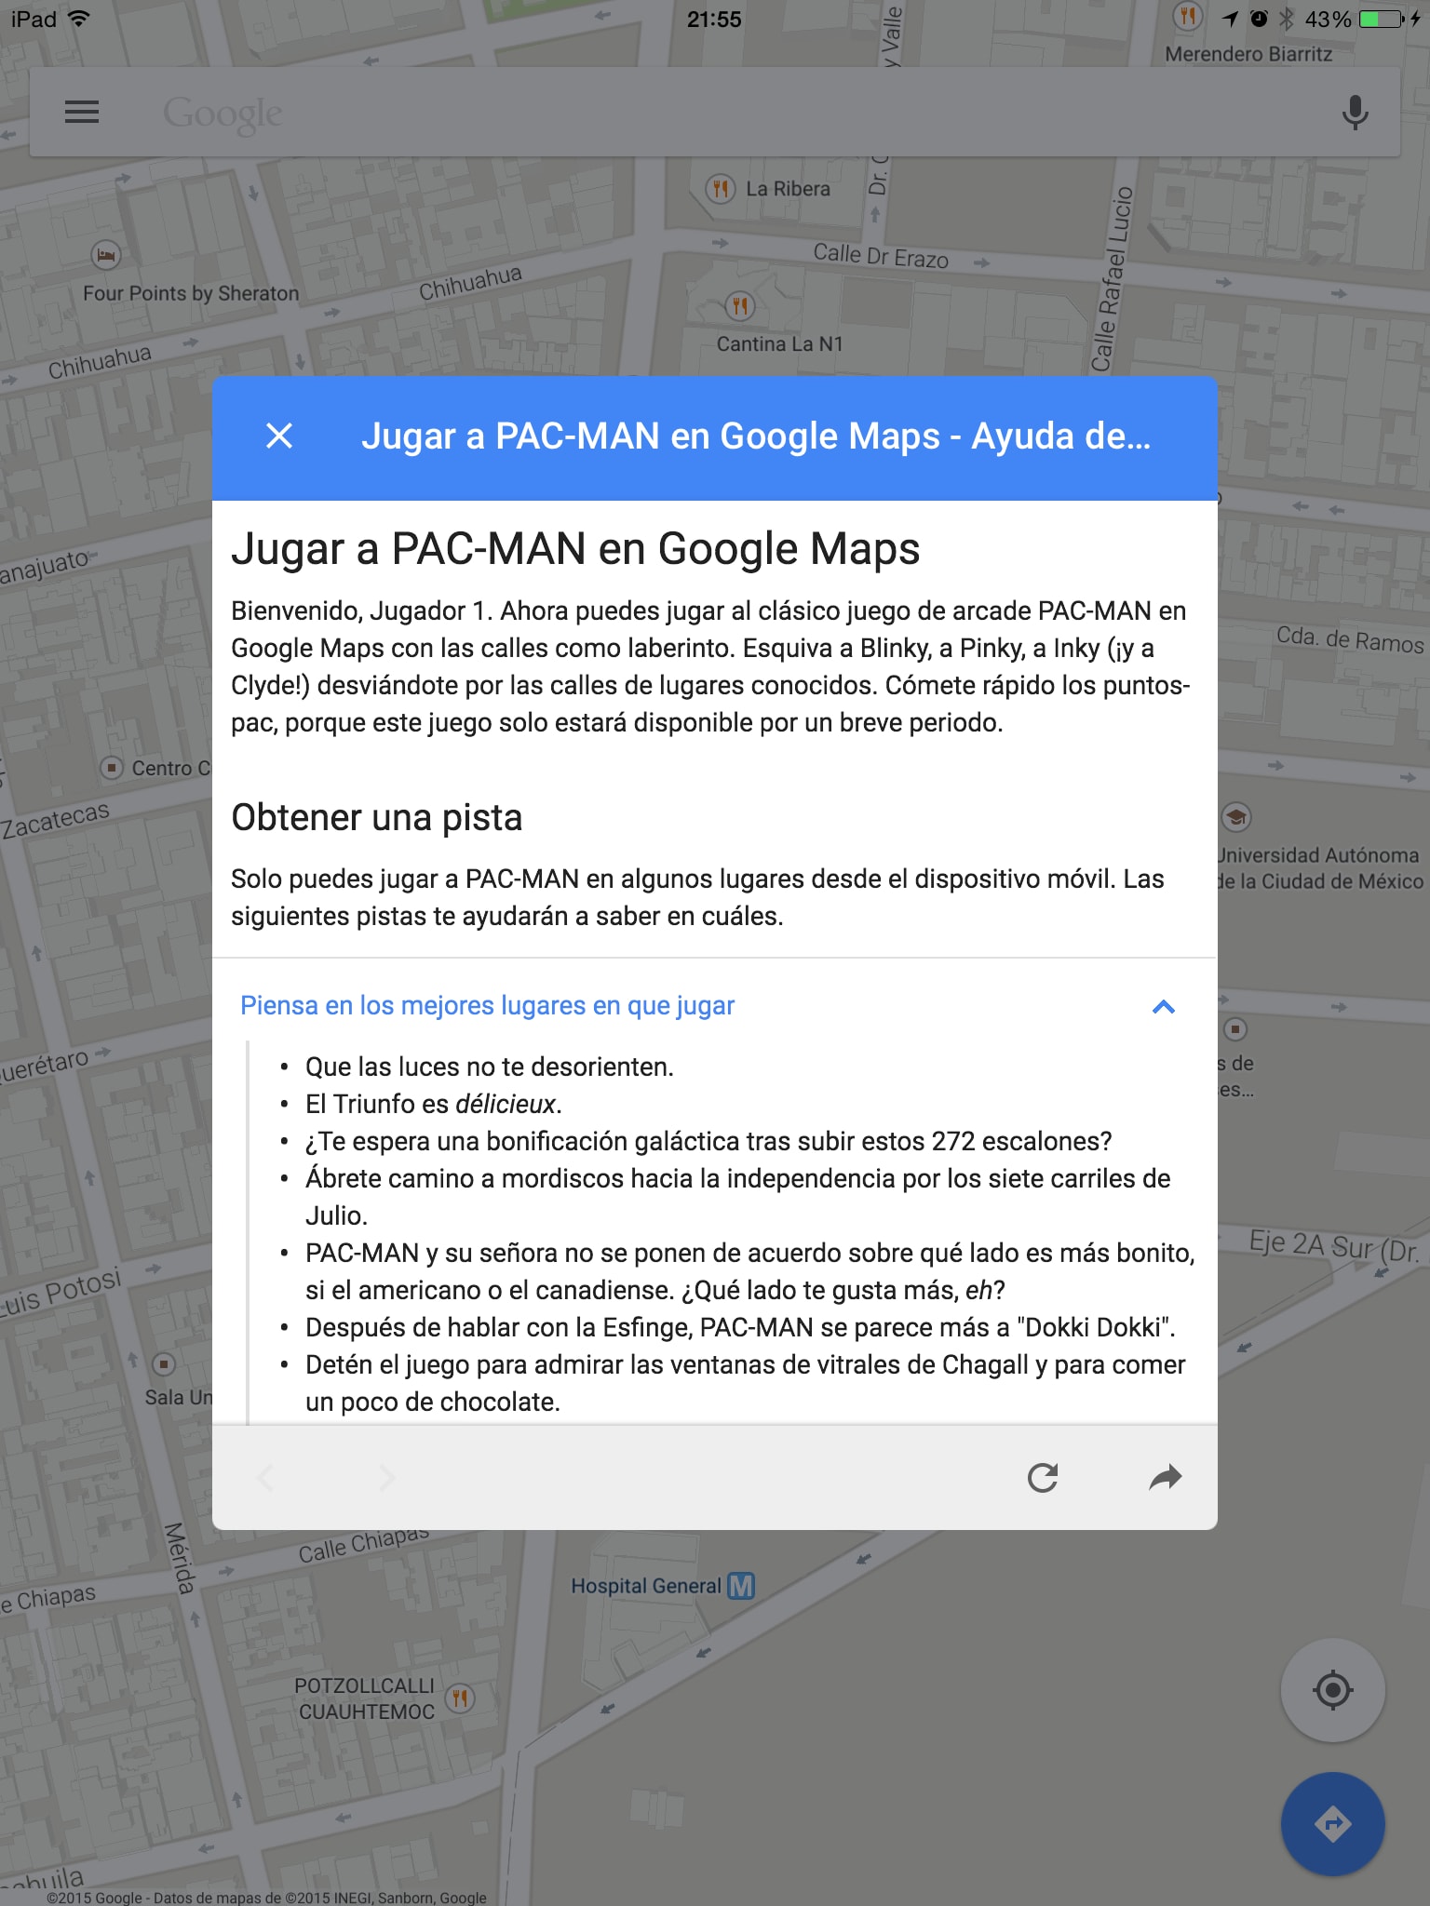Image resolution: width=1430 pixels, height=1906 pixels.
Task: Close the PAC-MAN help dialog
Action: (279, 436)
